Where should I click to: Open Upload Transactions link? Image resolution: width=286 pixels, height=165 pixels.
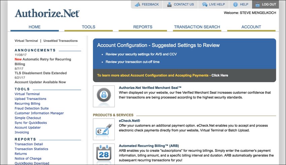(31, 99)
